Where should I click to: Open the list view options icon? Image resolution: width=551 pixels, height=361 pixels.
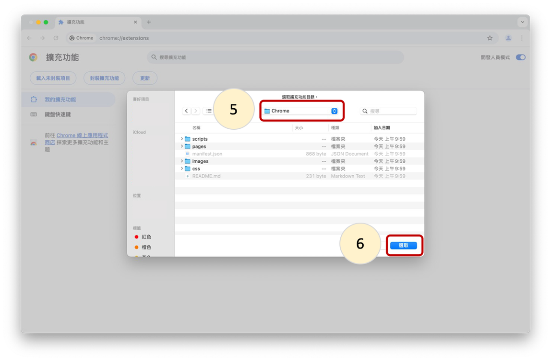point(209,111)
